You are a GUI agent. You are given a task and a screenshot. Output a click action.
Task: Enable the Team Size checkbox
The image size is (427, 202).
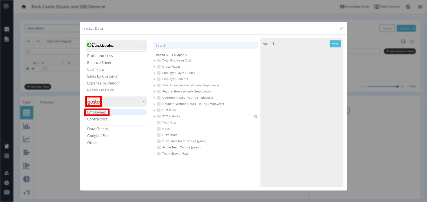coord(159,123)
